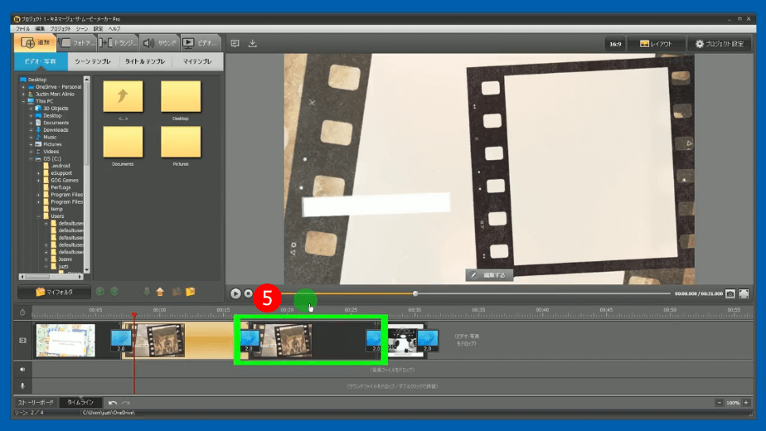Screen dimensions: 766x431
Task: Collapse the This PC tree node
Action: point(24,101)
